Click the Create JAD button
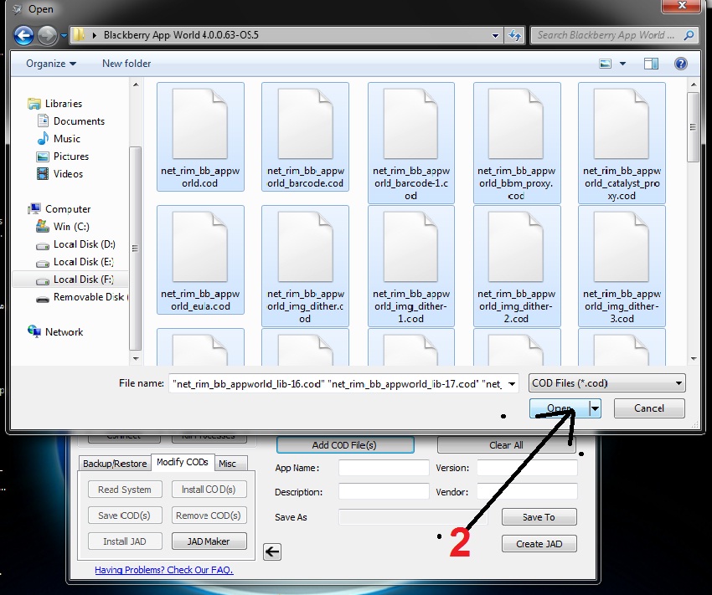Image resolution: width=712 pixels, height=595 pixels. 539,544
